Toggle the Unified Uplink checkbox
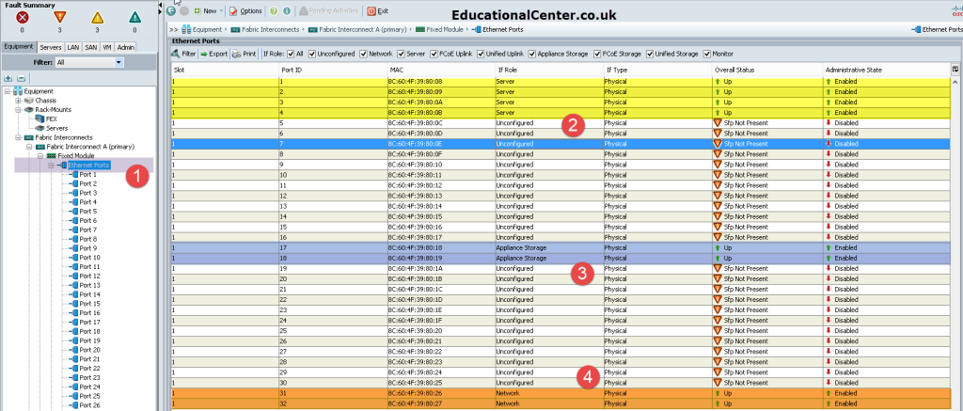The width and height of the screenshot is (963, 411). coord(481,54)
